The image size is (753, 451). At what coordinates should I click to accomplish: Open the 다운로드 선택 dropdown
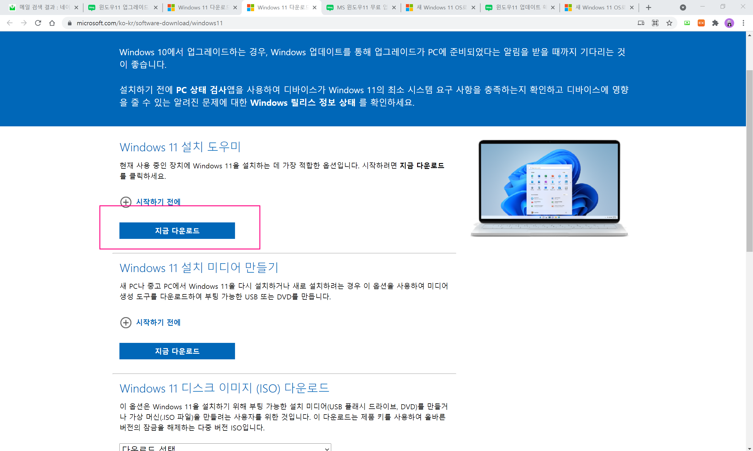225,448
